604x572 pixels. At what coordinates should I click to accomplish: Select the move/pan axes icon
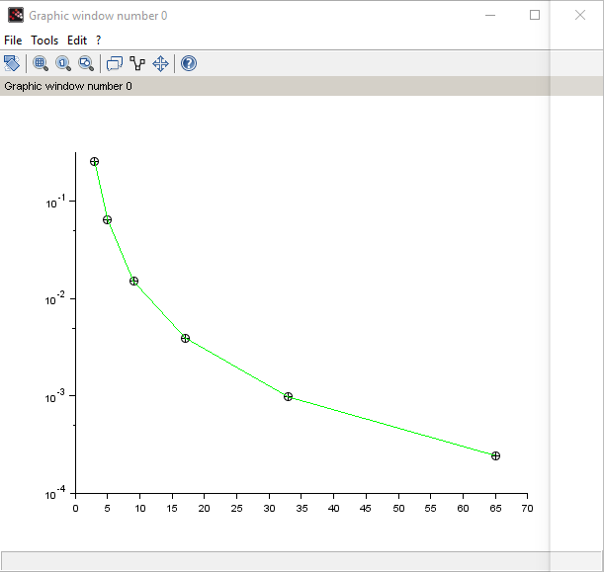[160, 63]
